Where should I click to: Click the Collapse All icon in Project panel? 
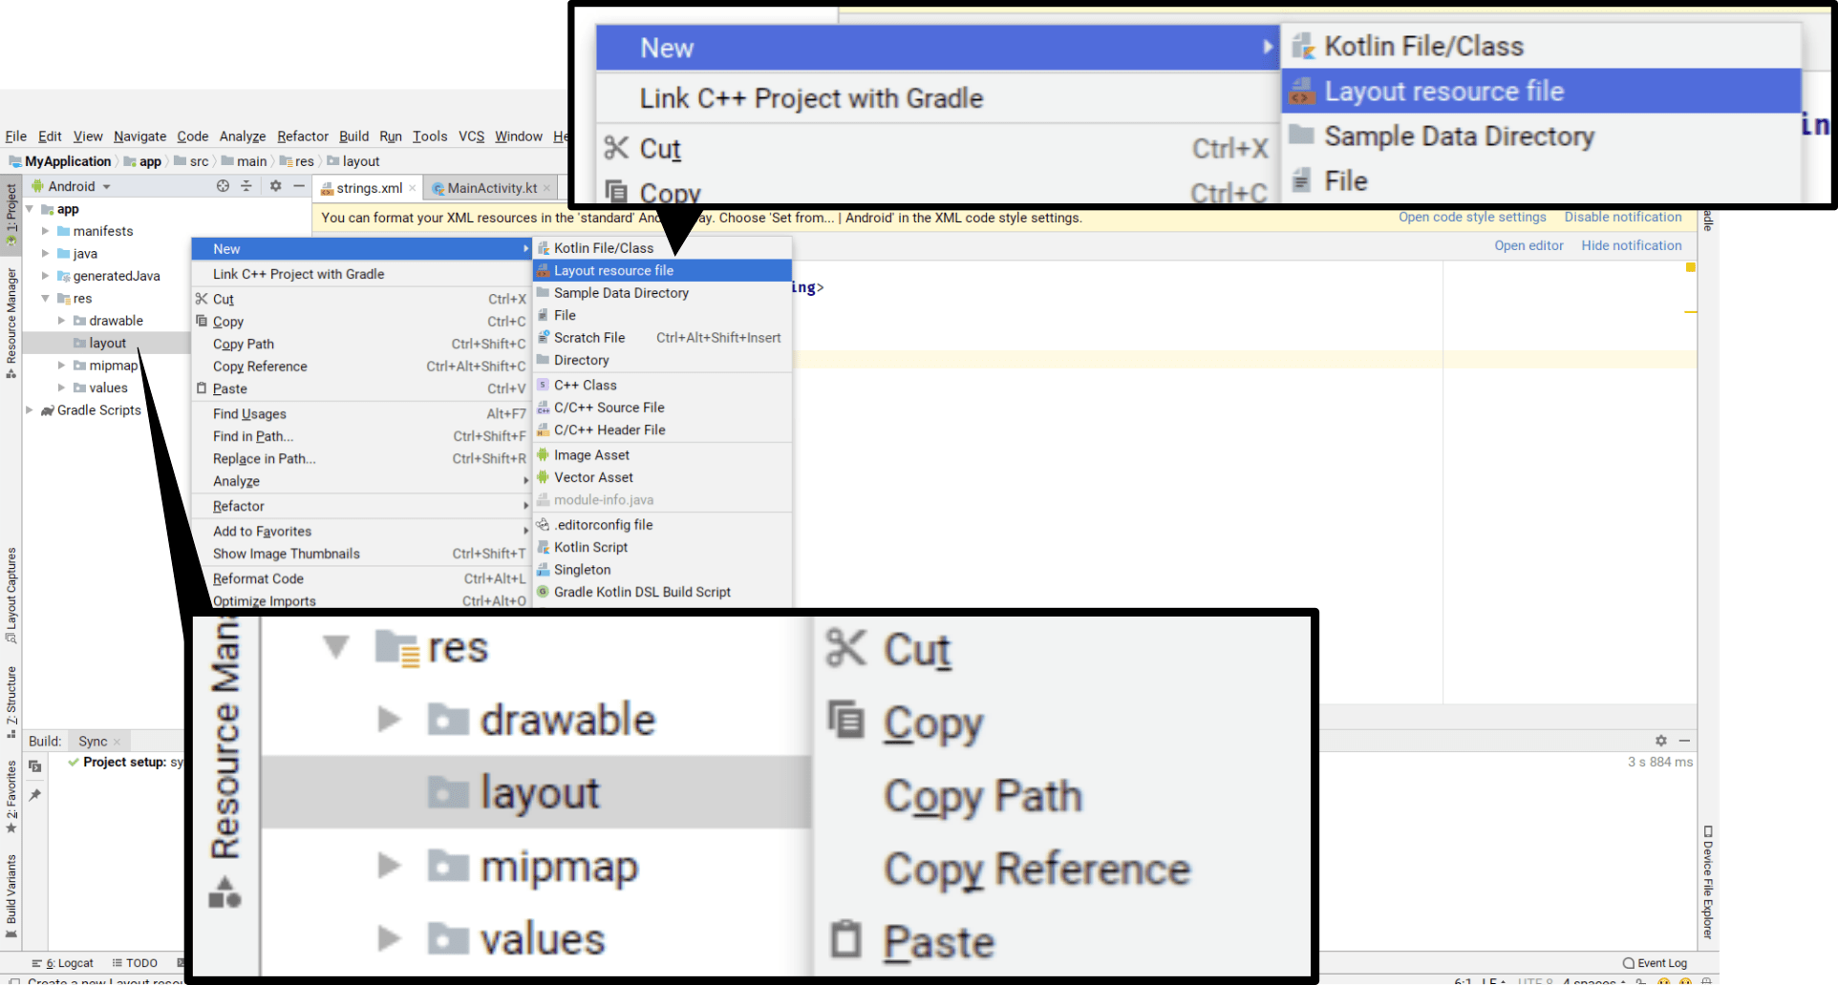(246, 186)
